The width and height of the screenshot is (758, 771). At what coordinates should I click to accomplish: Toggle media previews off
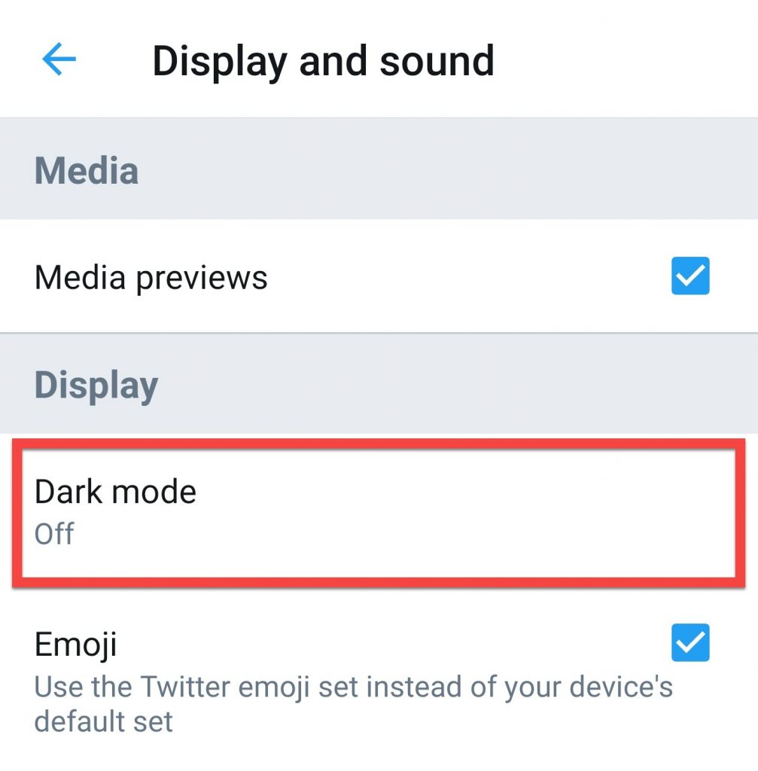point(690,276)
